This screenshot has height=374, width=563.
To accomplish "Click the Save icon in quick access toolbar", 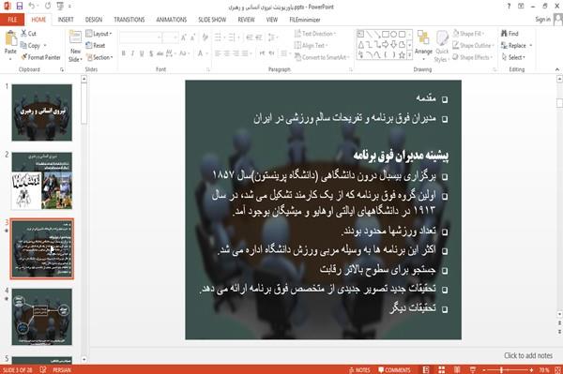I will pos(20,7).
